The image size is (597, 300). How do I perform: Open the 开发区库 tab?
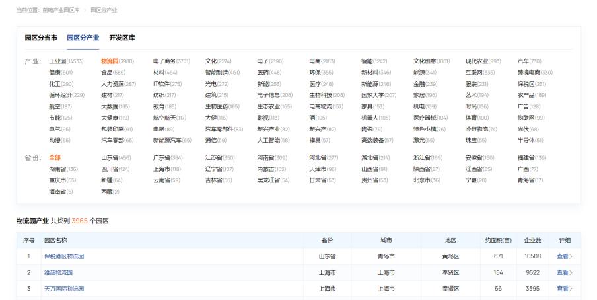pyautogui.click(x=122, y=38)
